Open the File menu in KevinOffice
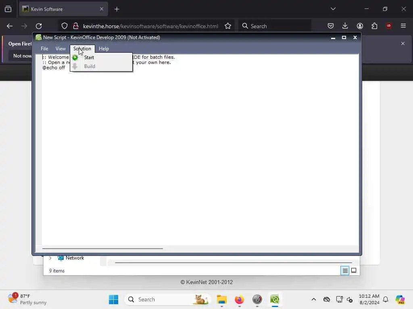413x309 pixels. (x=44, y=49)
